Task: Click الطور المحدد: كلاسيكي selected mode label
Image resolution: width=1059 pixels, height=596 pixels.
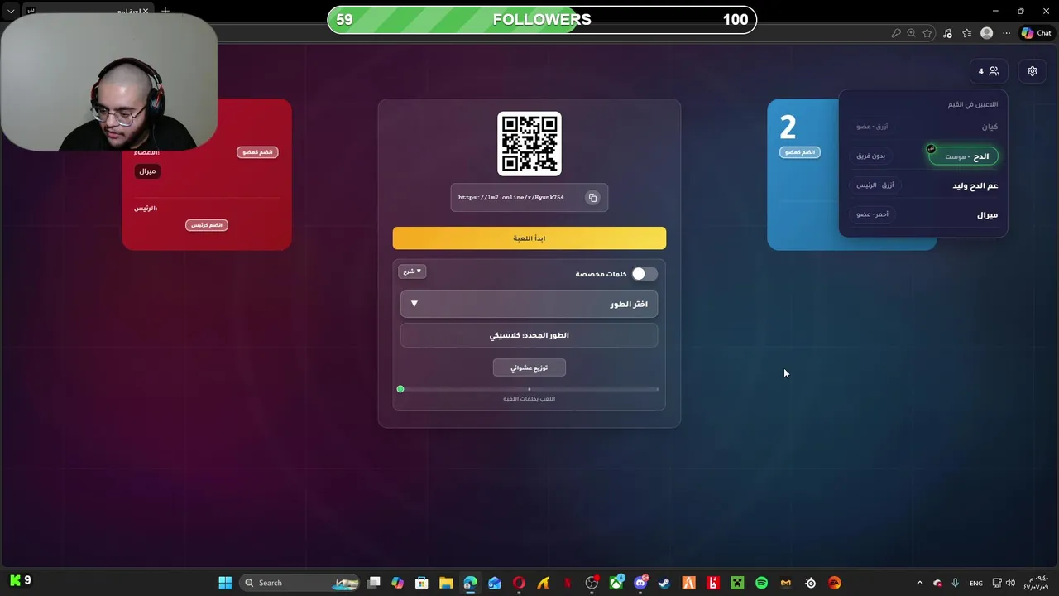Action: pyautogui.click(x=529, y=335)
